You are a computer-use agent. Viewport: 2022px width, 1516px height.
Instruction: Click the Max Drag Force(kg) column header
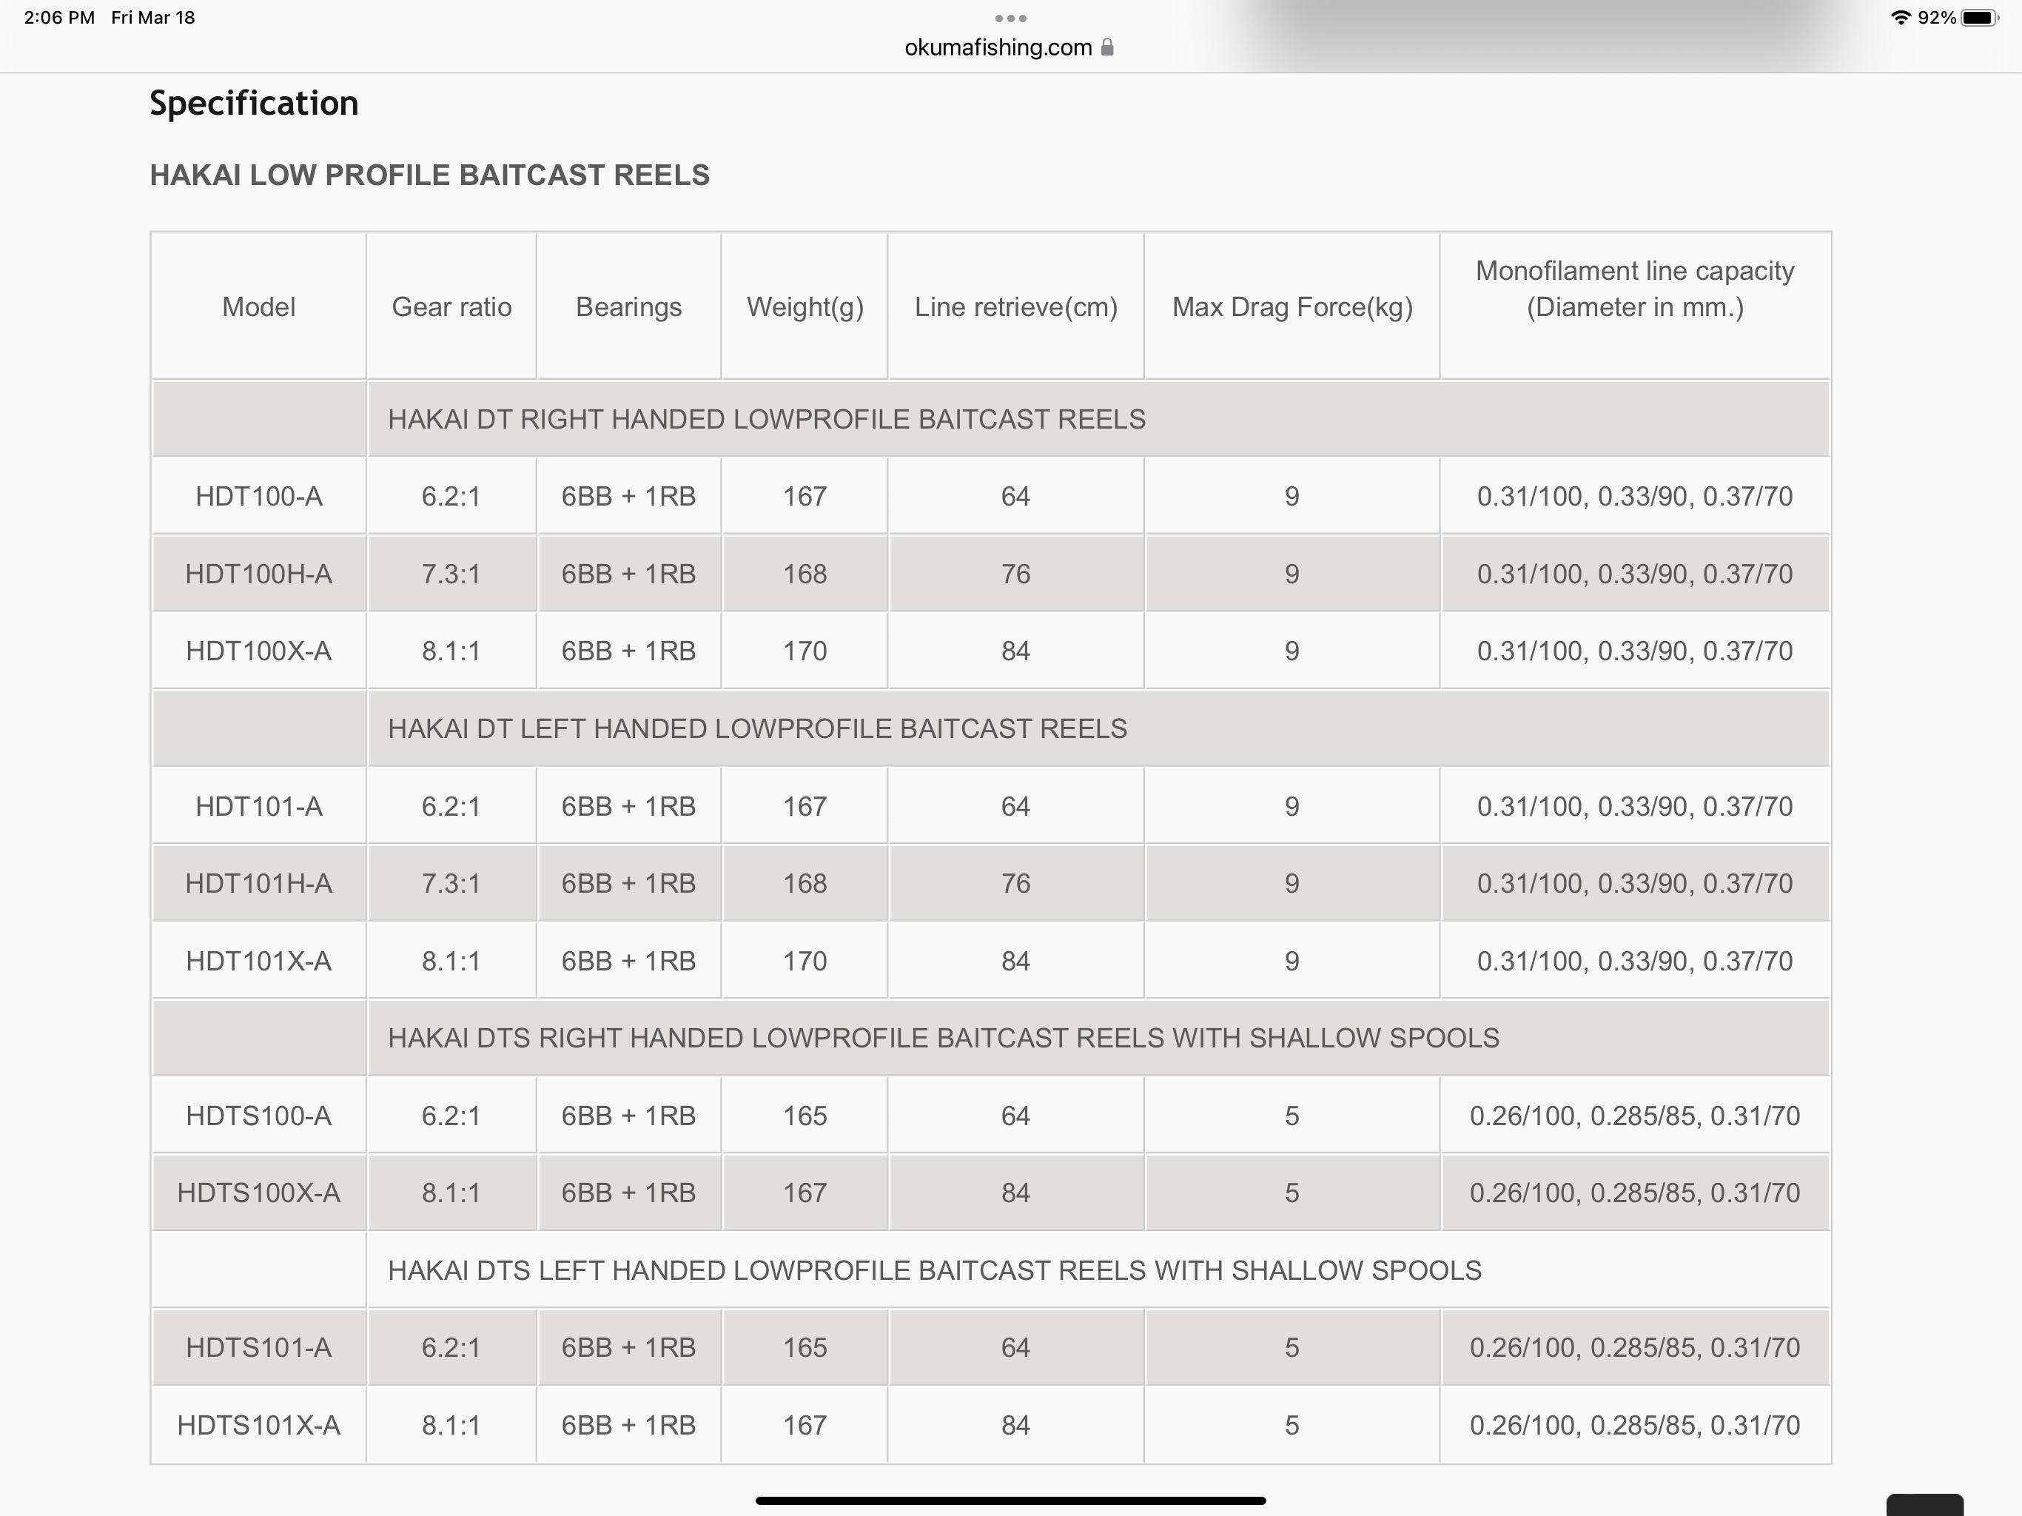[x=1292, y=306]
